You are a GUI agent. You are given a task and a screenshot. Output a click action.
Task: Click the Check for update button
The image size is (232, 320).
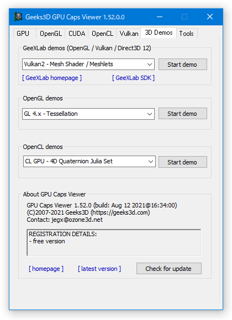click(x=169, y=269)
